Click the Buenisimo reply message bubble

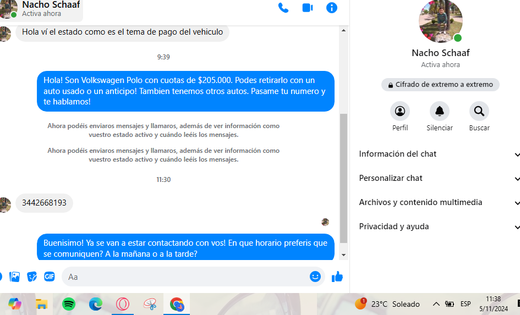tap(185, 248)
